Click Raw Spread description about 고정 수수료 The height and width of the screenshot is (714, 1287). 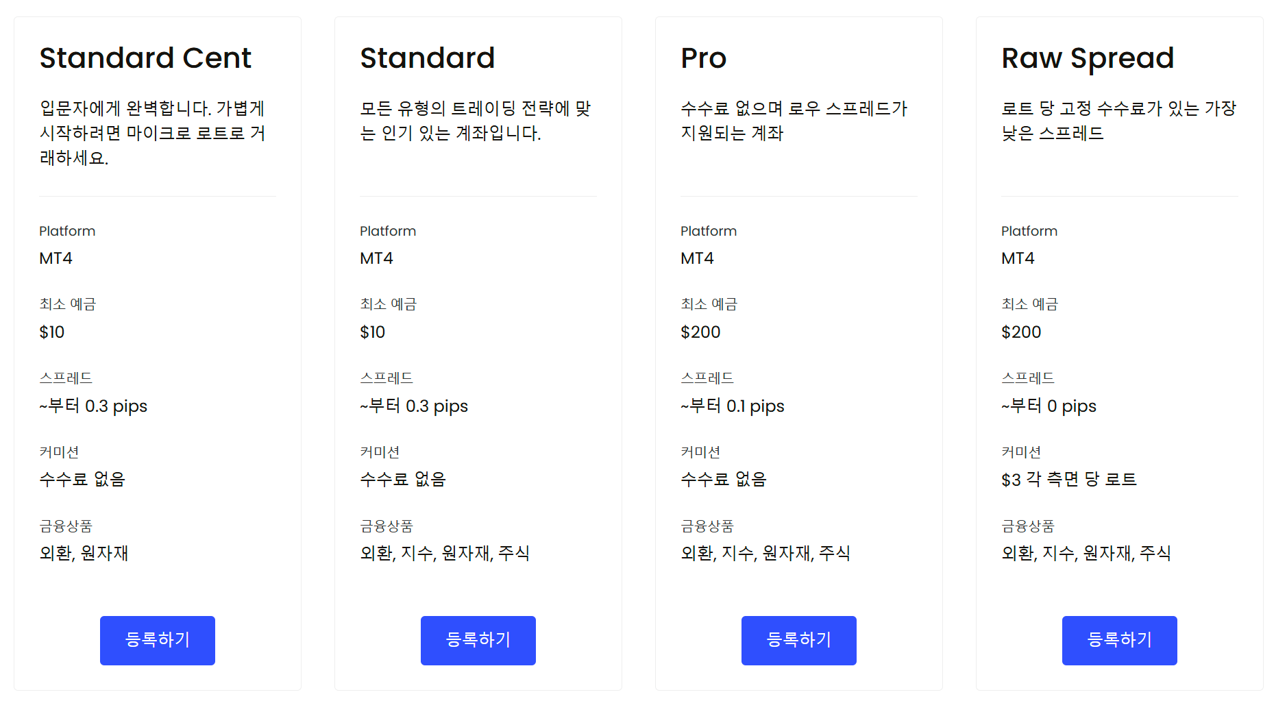click(x=1118, y=121)
